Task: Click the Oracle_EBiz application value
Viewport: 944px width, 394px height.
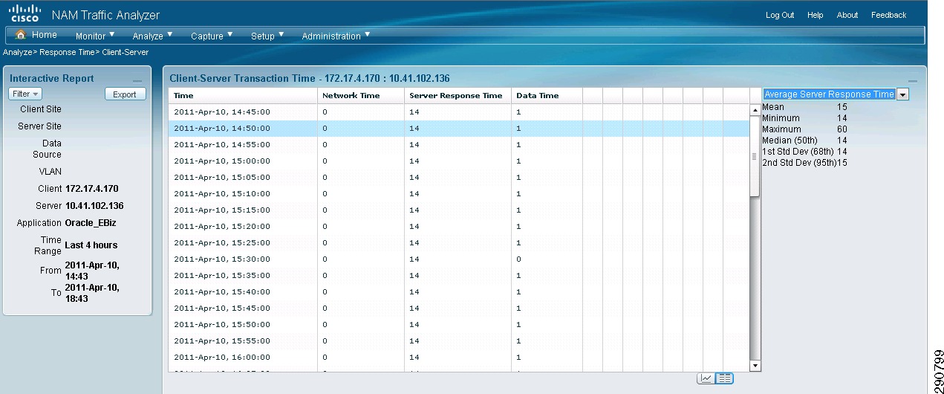Action: [x=91, y=223]
